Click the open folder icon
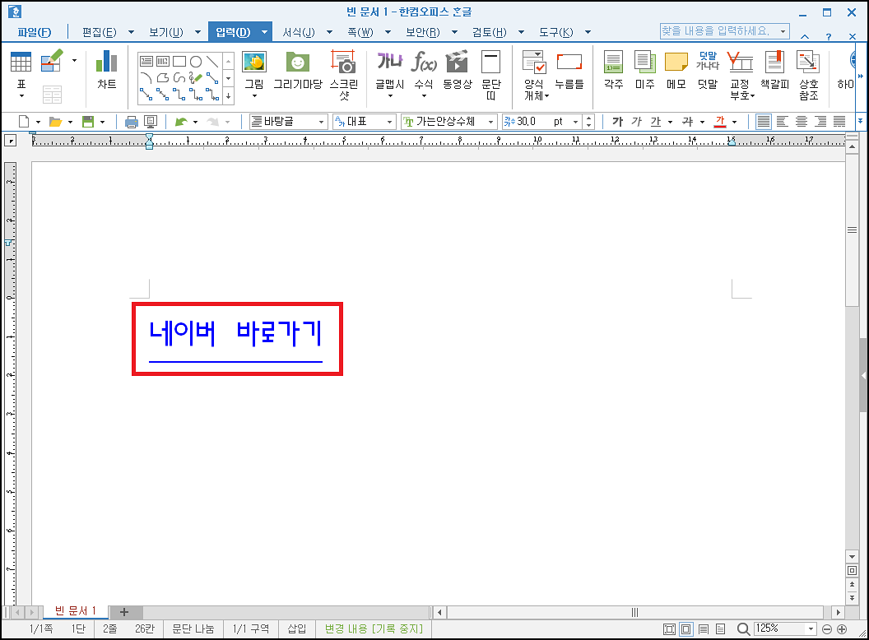This screenshot has height=640, width=869. pyautogui.click(x=55, y=122)
